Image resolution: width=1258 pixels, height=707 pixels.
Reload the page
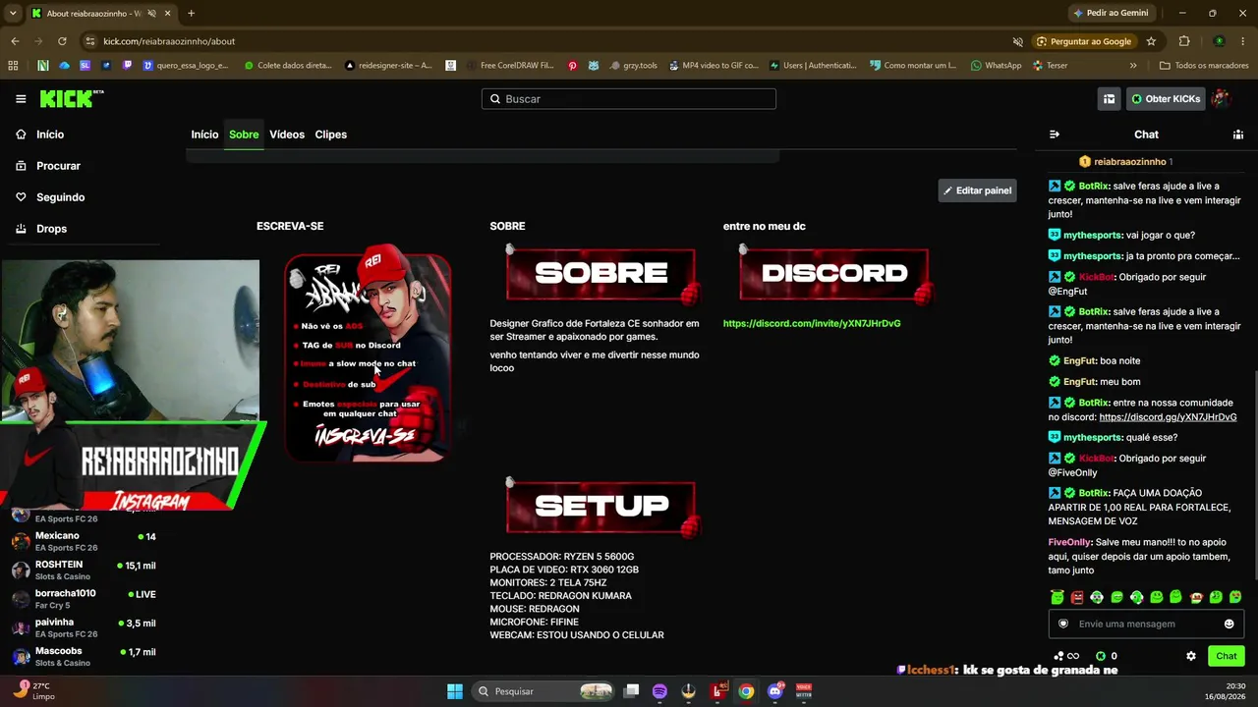pyautogui.click(x=62, y=41)
